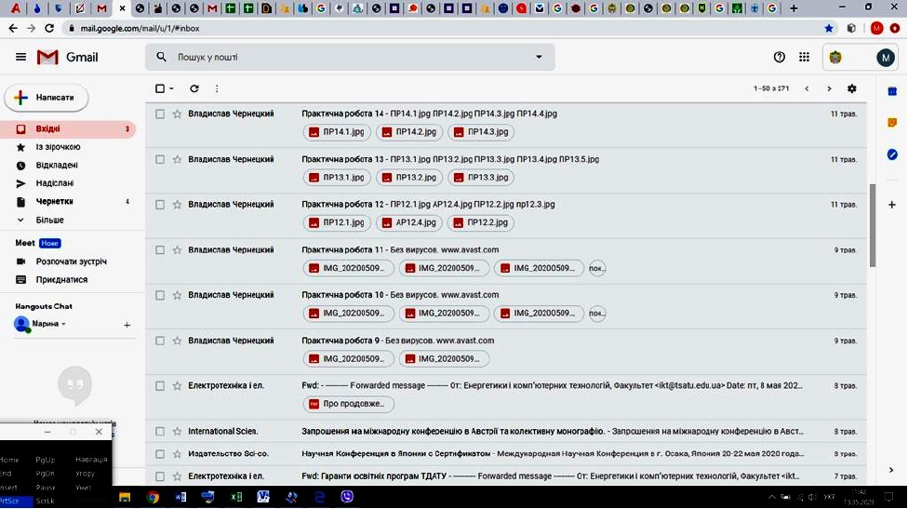Open the Надіслані folder

coord(68,183)
